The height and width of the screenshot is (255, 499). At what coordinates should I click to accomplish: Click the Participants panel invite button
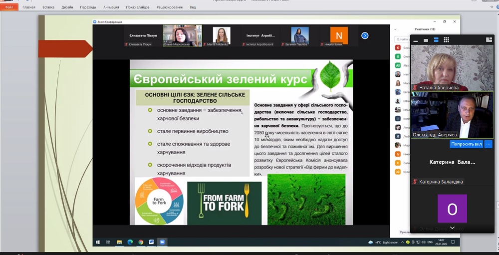(404, 232)
